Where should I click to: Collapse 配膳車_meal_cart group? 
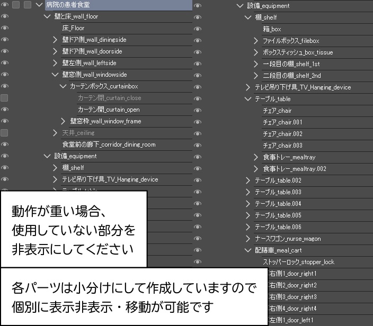pos(248,250)
